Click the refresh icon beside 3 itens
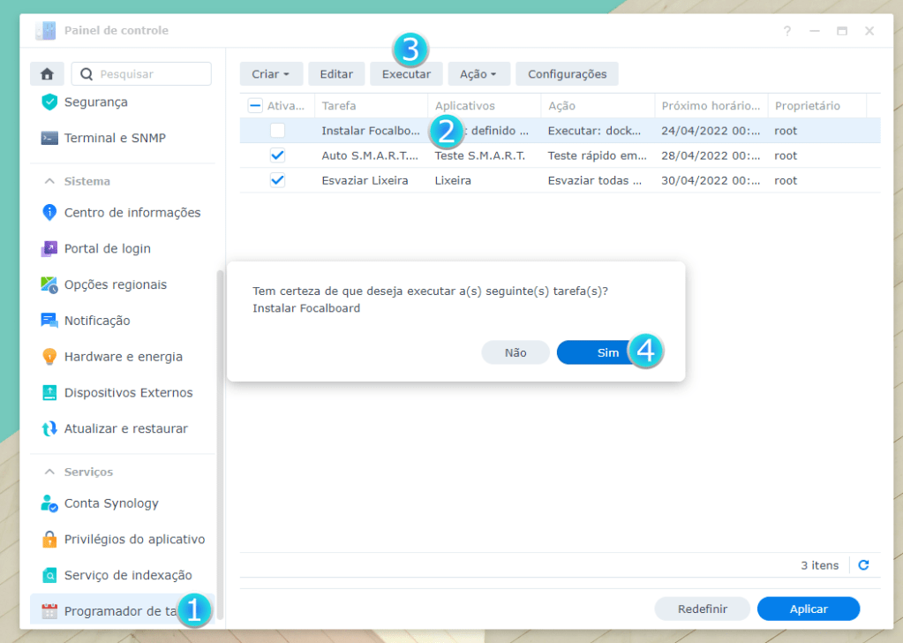 pyautogui.click(x=863, y=565)
